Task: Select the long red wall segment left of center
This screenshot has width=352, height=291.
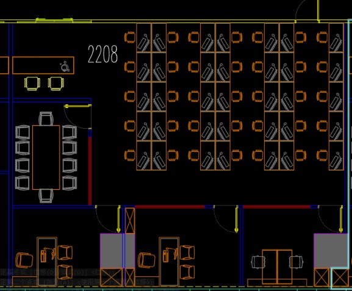Action: [x=170, y=207]
